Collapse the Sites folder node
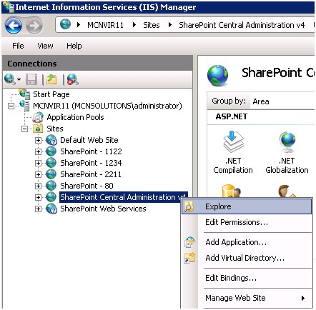The image size is (316, 310). 24,129
